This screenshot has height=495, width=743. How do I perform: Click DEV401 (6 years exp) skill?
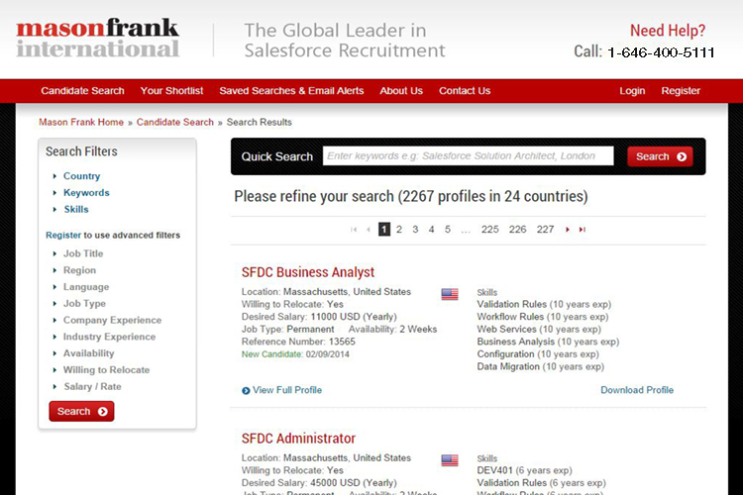(524, 471)
